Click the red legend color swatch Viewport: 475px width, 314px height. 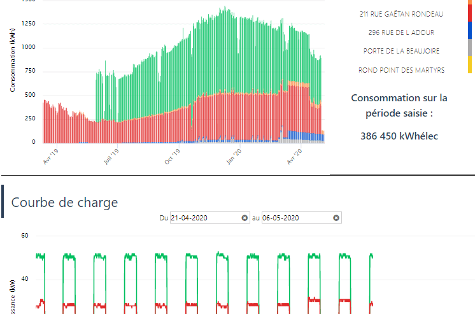point(470,13)
